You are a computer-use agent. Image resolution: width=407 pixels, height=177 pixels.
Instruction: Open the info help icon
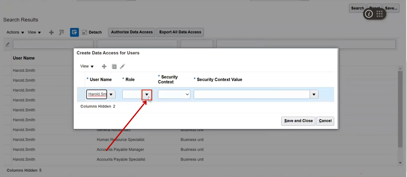[x=368, y=14]
